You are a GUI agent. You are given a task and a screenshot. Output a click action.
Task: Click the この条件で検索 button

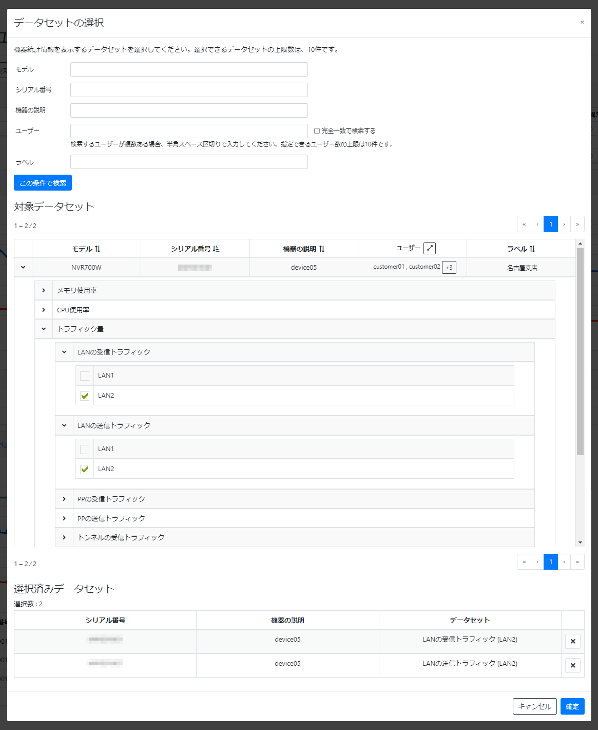(42, 182)
